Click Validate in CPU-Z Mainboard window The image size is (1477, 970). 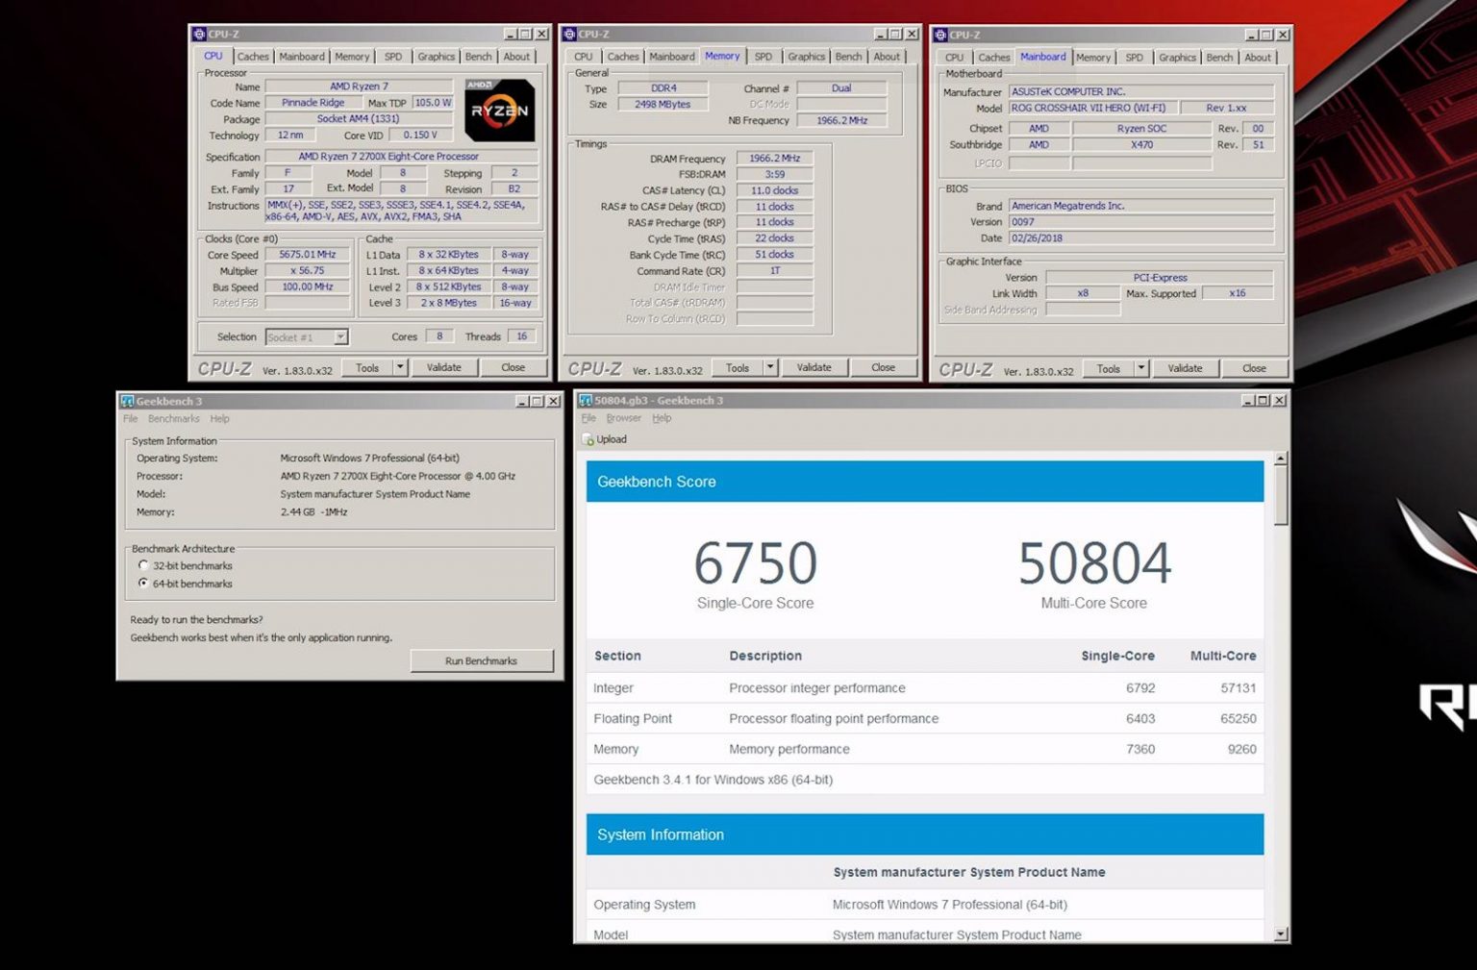1186,368
